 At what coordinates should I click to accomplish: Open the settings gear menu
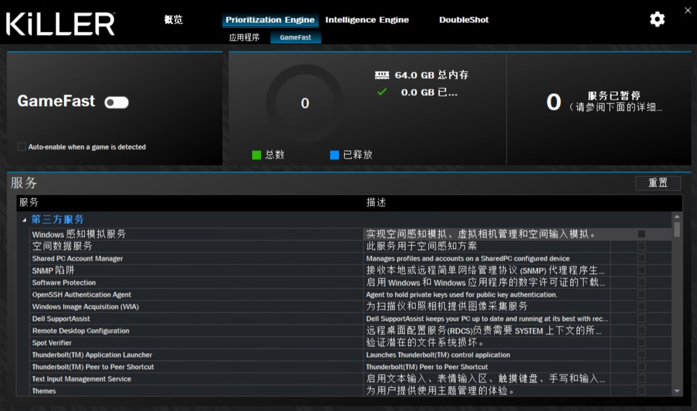(x=657, y=19)
